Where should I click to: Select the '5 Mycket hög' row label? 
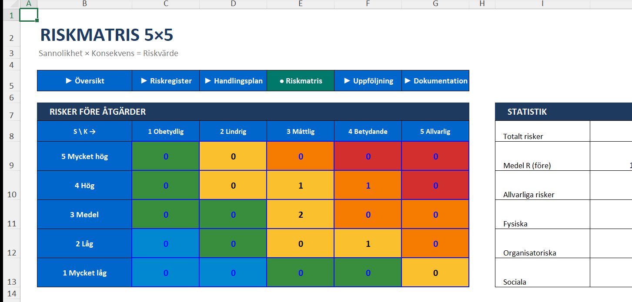pyautogui.click(x=84, y=156)
